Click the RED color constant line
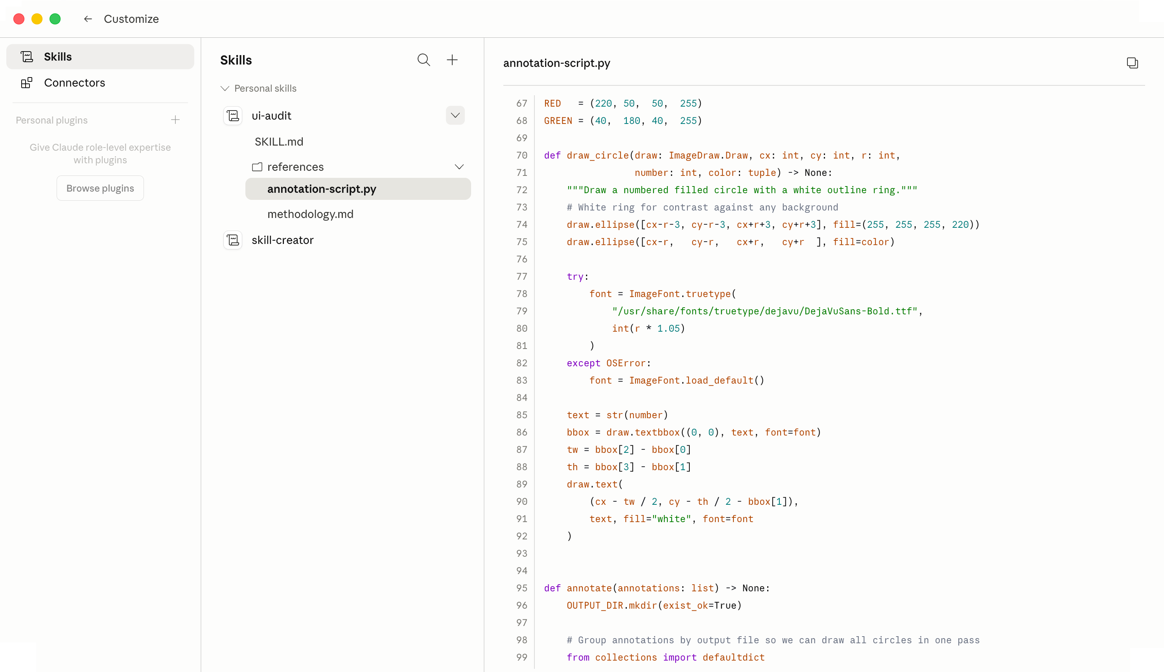 [x=623, y=103]
